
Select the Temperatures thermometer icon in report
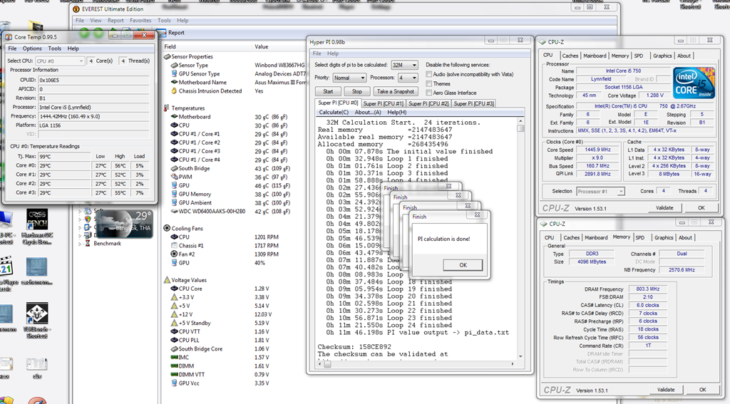pyautogui.click(x=167, y=108)
